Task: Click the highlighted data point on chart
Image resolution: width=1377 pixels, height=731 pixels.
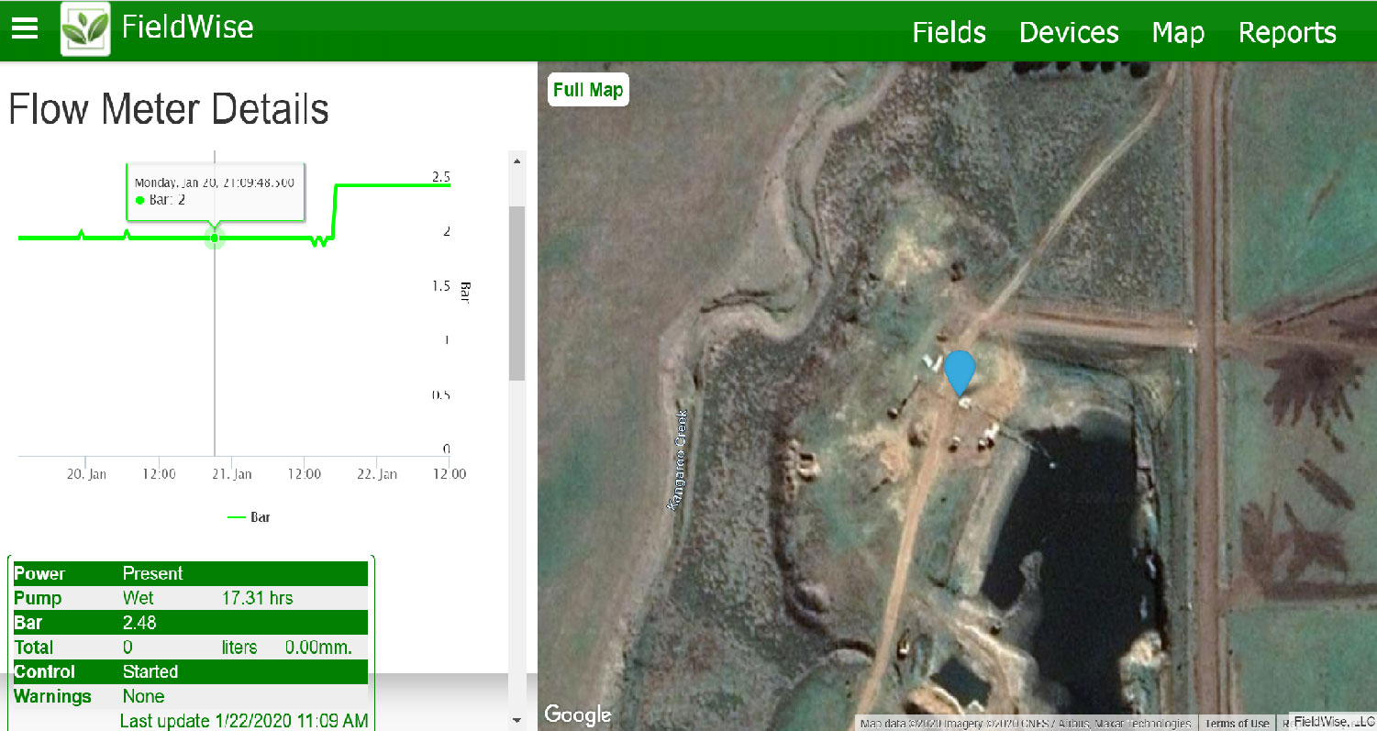Action: coord(215,238)
